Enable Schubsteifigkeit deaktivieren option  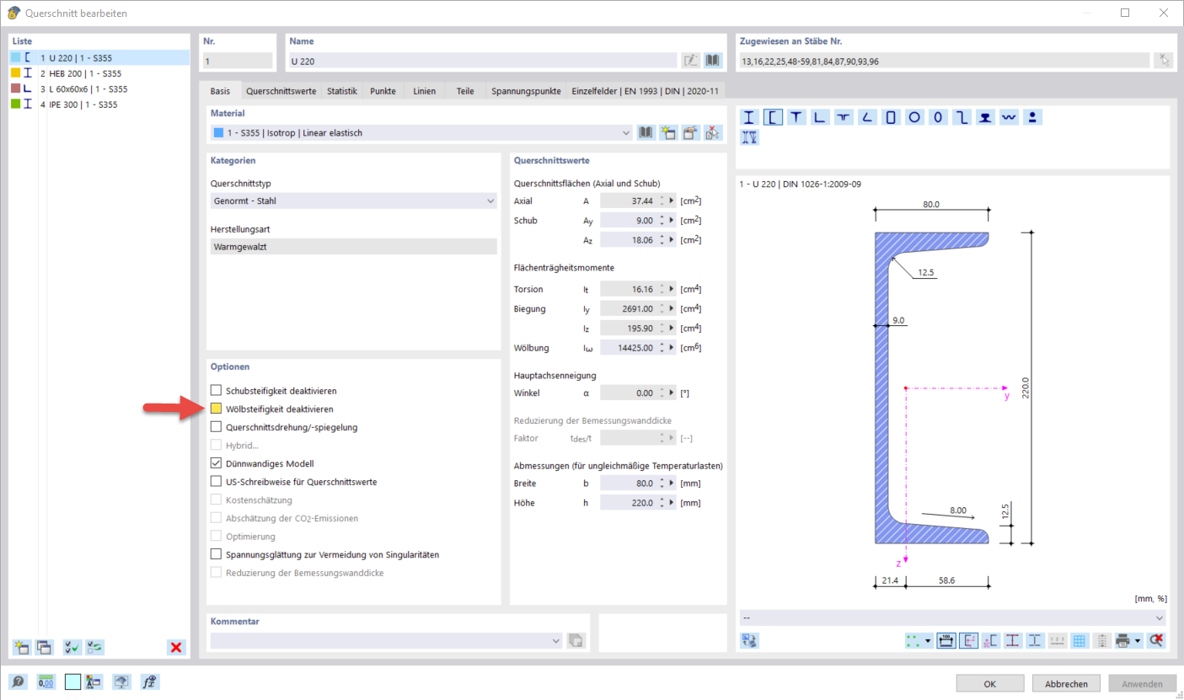point(216,391)
